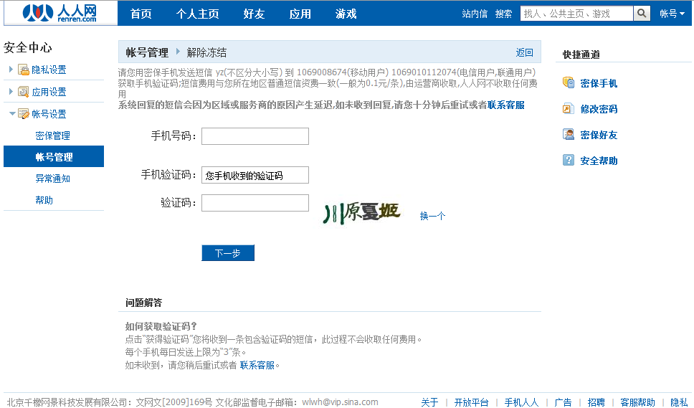Click 换一个 to refresh the captcha
Image resolution: width=694 pixels, height=408 pixels.
click(x=432, y=216)
